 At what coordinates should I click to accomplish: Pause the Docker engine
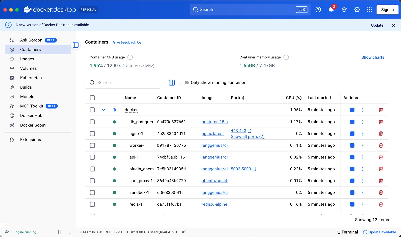click(x=60, y=232)
